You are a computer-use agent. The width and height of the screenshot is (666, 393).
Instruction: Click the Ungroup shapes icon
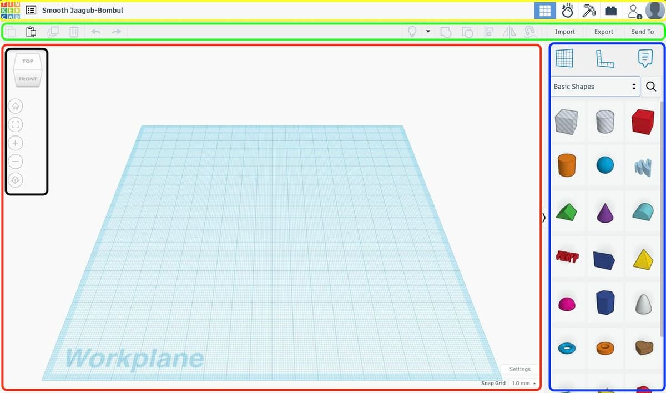pos(467,32)
